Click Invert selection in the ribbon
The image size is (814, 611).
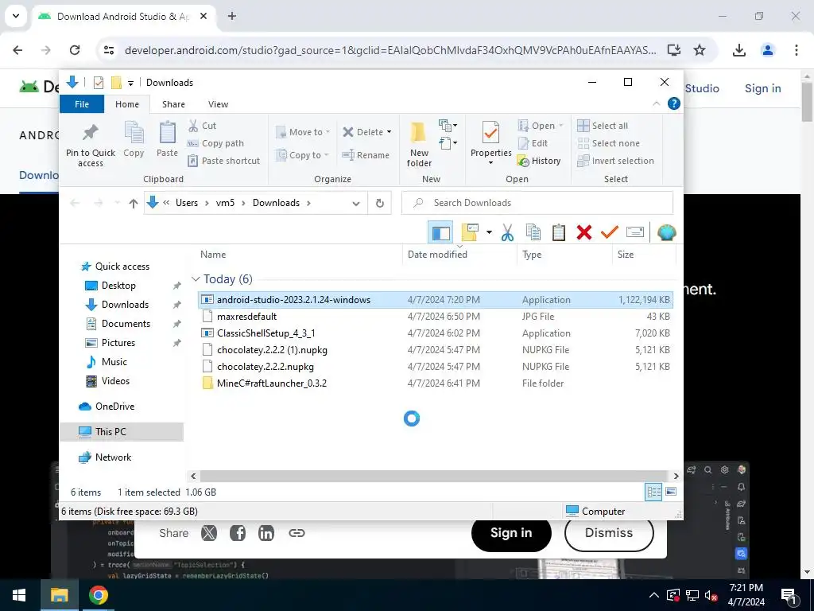point(616,161)
